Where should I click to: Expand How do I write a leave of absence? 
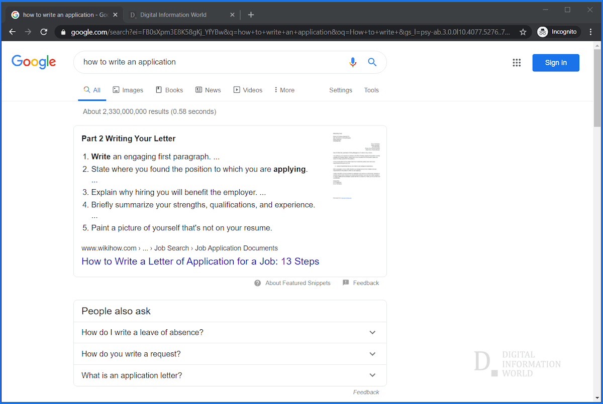[230, 332]
